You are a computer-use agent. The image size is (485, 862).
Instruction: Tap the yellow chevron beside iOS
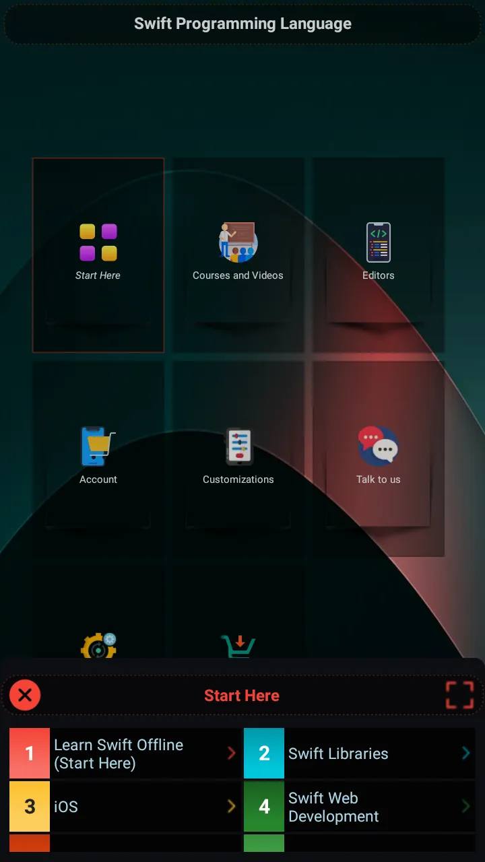[232, 806]
